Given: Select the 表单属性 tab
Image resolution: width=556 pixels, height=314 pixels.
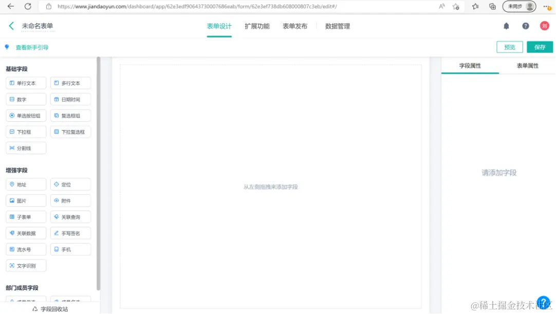Looking at the screenshot, I should click(x=528, y=66).
